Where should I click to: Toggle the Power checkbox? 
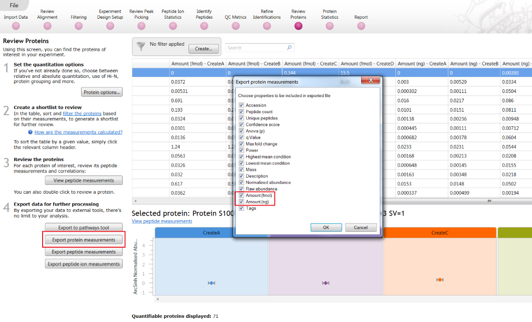241,150
